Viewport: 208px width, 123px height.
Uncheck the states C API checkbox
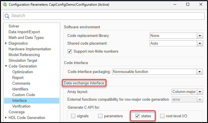(x=138, y=116)
